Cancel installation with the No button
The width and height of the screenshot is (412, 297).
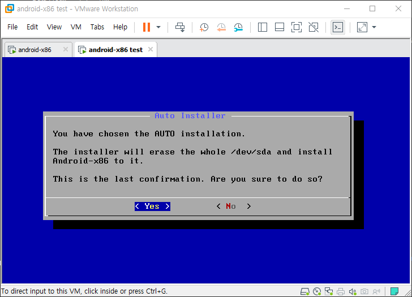233,206
